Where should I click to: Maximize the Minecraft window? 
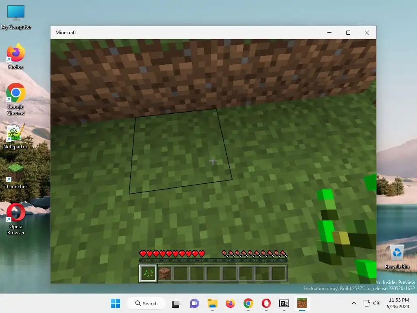(x=348, y=33)
